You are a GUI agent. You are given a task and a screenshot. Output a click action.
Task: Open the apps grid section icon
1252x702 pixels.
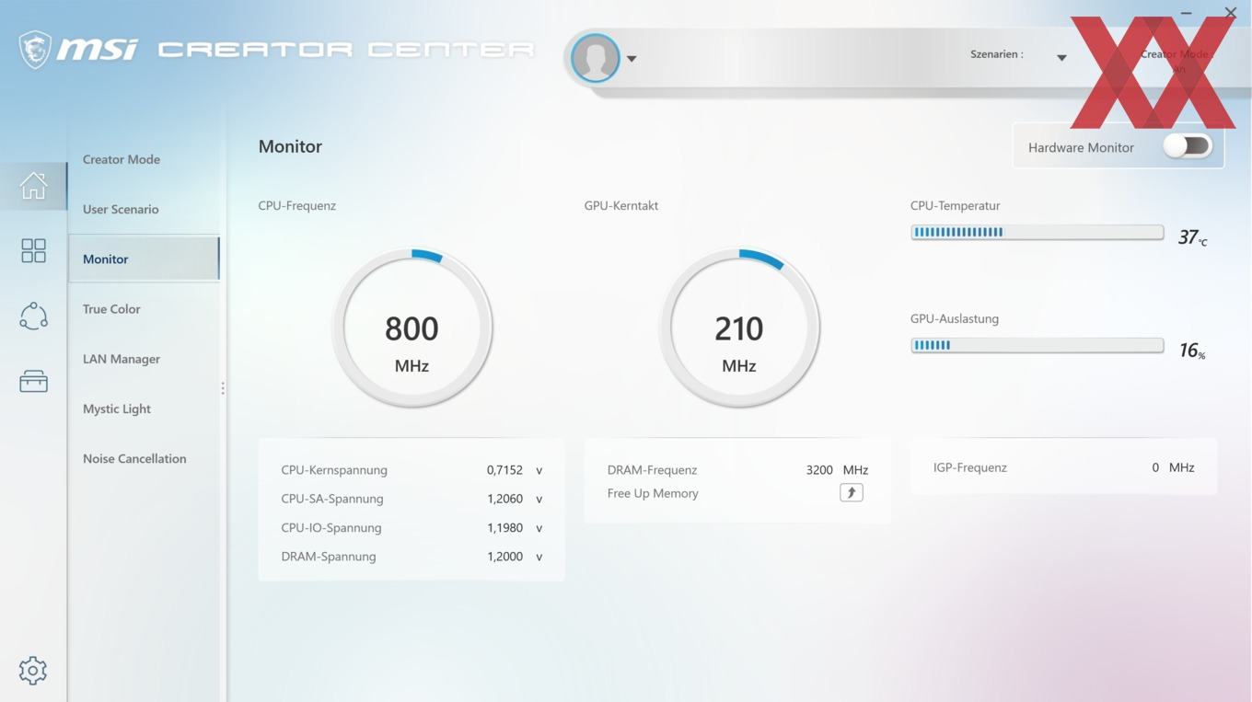(x=33, y=250)
